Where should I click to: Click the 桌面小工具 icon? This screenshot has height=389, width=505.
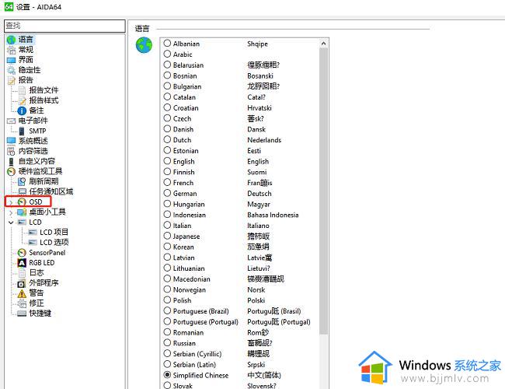click(x=22, y=212)
